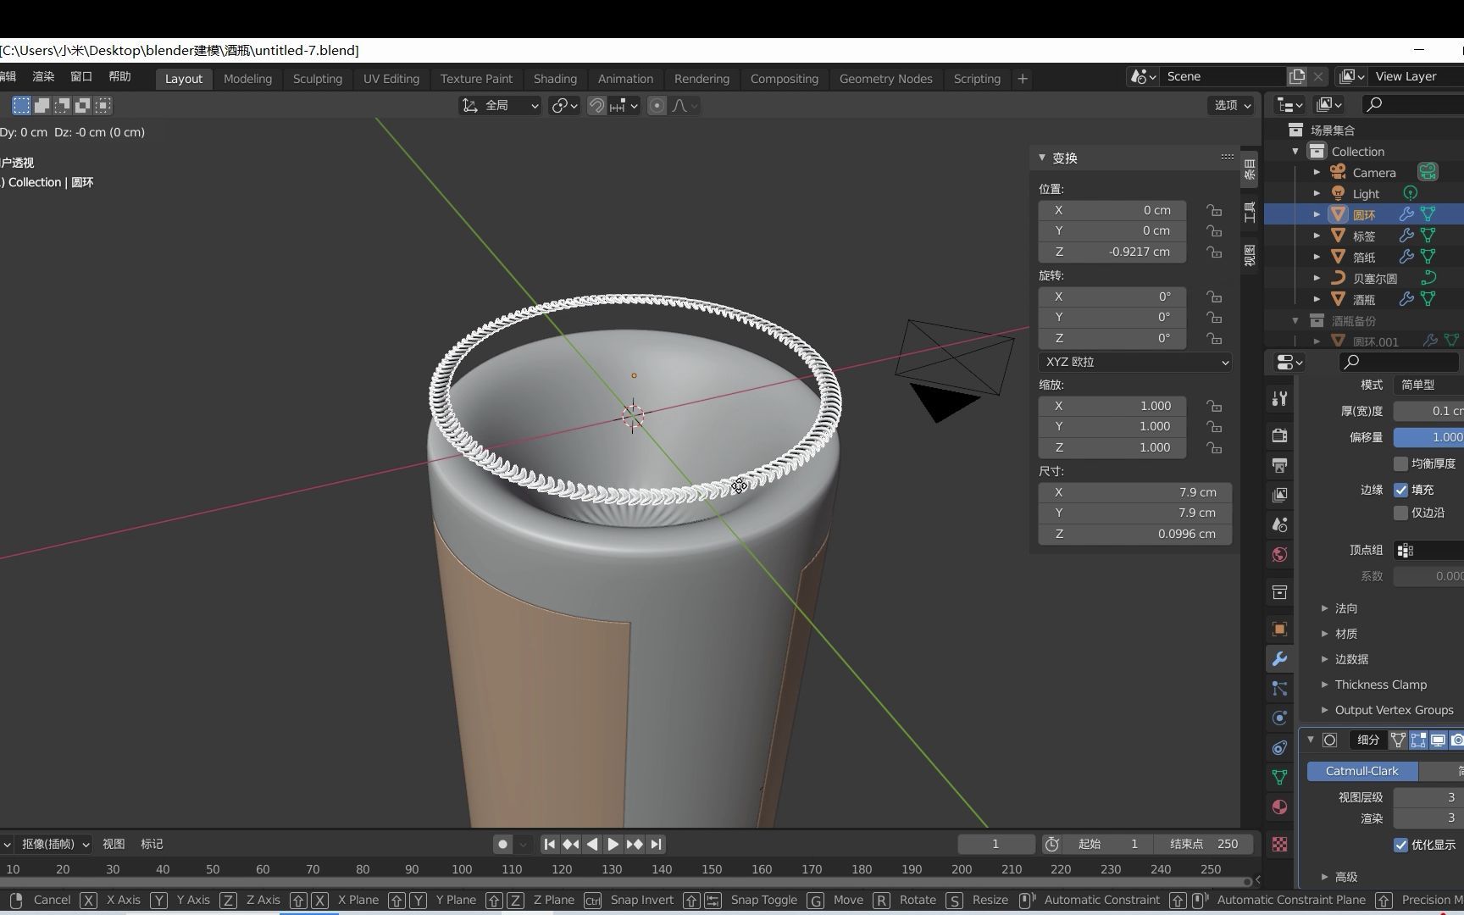Click the Catmull-Clark subdivision button

pos(1361,771)
